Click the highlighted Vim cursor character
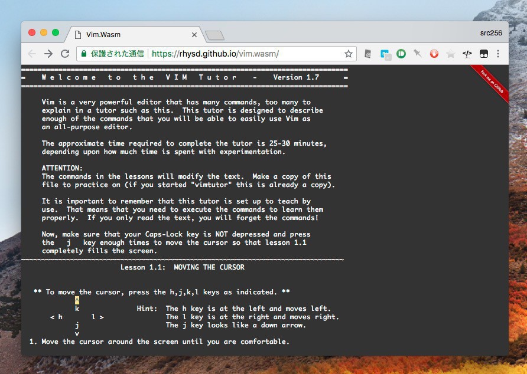 click(x=77, y=300)
